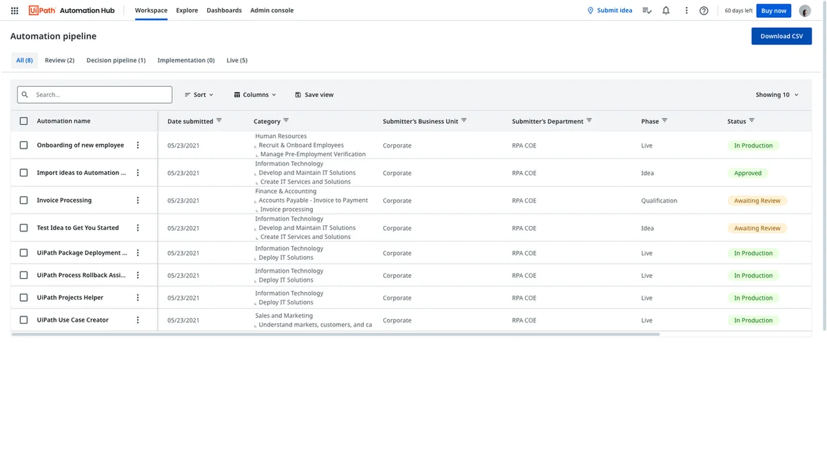Open the Columns dropdown
The image size is (827, 465).
click(255, 94)
